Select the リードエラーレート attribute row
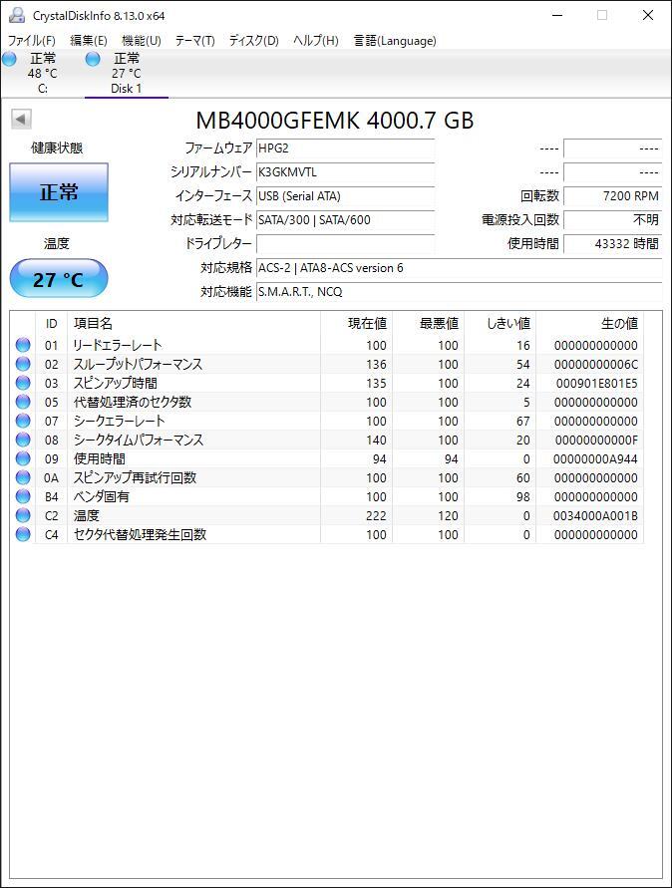 click(327, 345)
